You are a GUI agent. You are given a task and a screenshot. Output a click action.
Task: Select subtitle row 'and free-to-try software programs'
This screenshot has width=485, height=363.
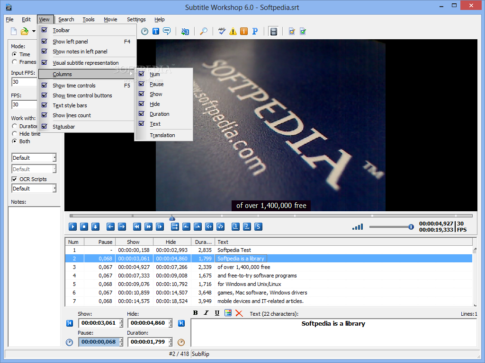[x=269, y=276]
